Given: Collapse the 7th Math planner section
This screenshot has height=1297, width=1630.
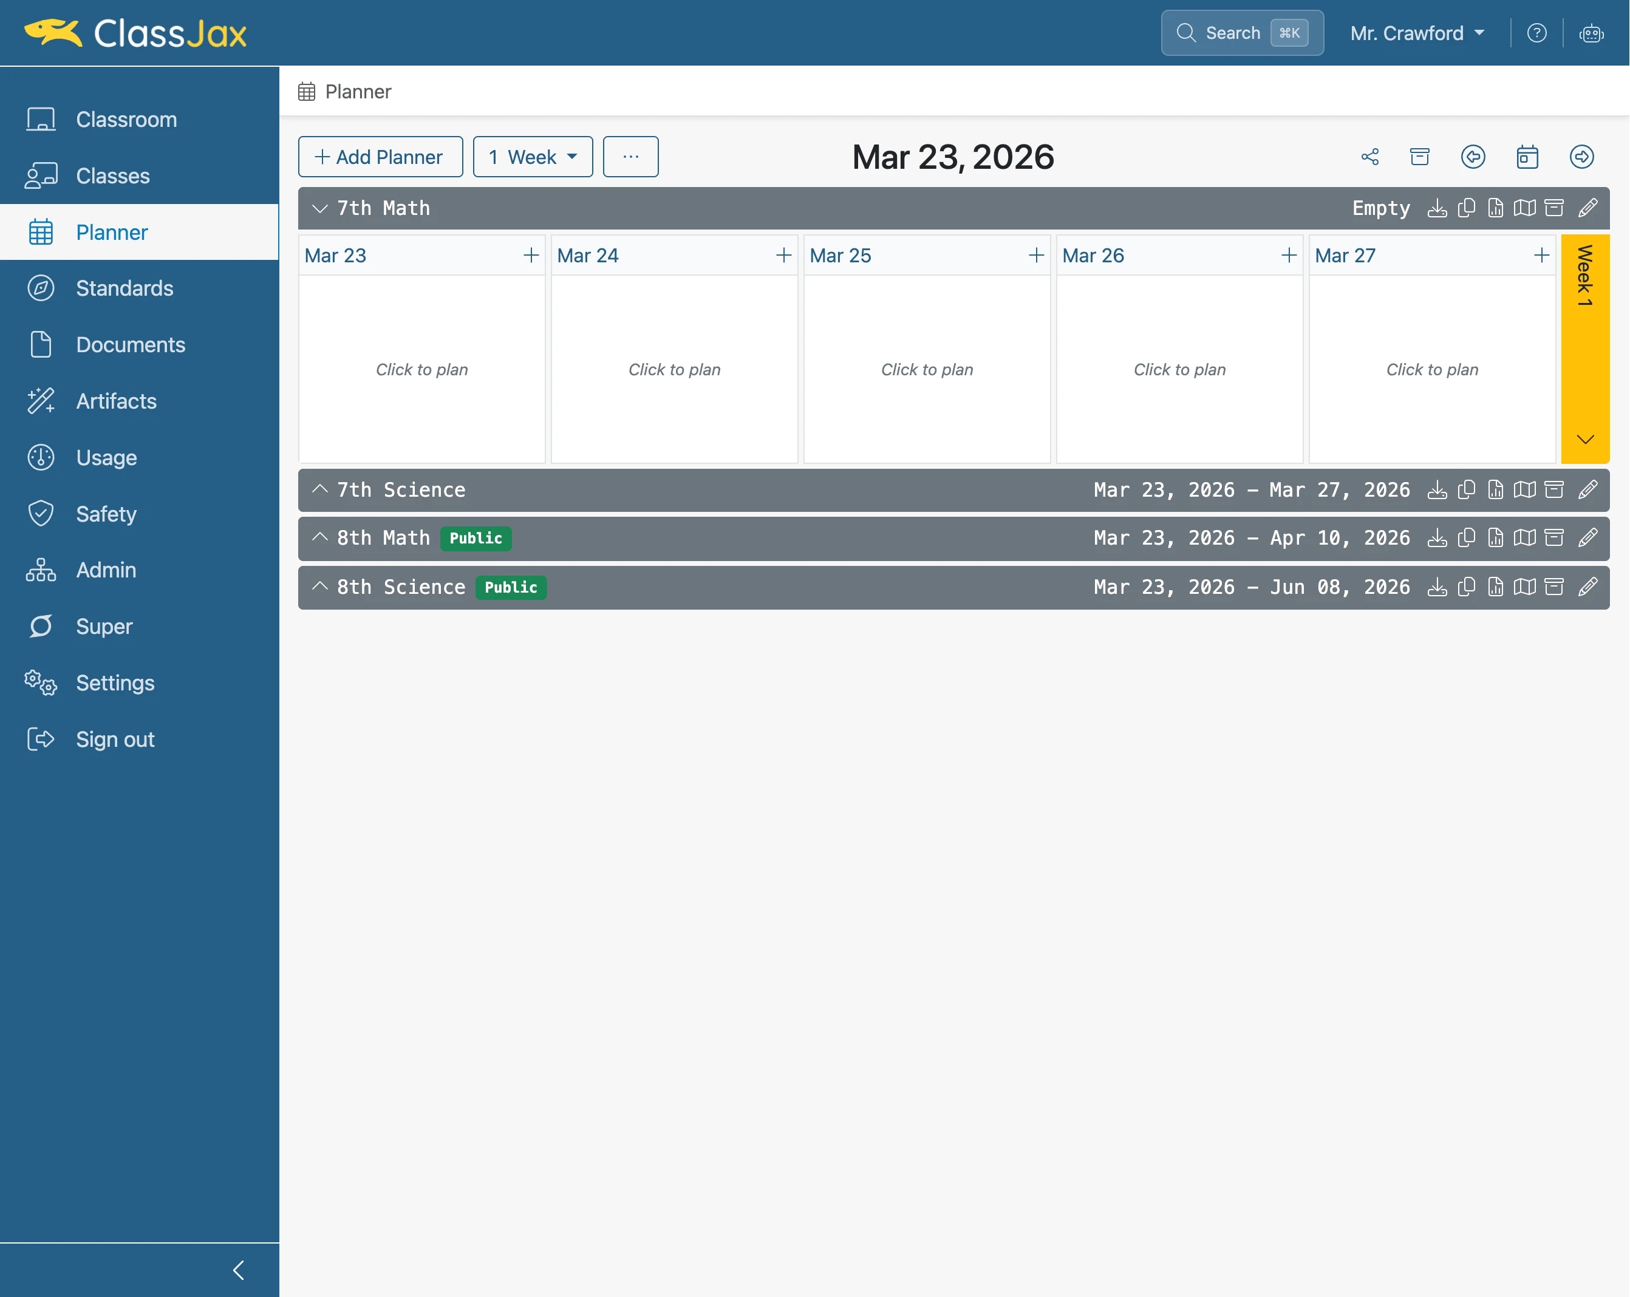Looking at the screenshot, I should [320, 208].
